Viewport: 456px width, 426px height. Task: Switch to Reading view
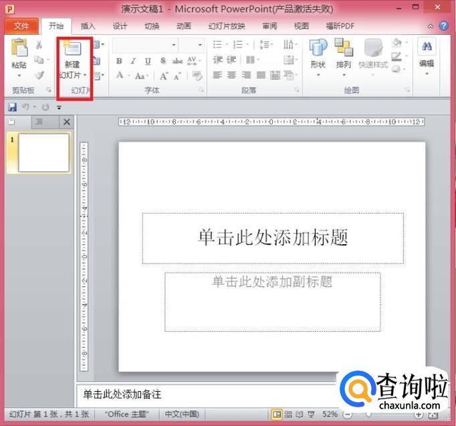tap(300, 414)
